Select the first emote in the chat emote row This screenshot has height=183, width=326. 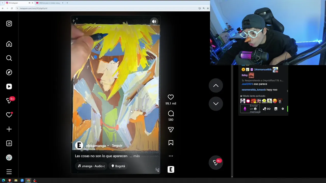[x=243, y=101]
